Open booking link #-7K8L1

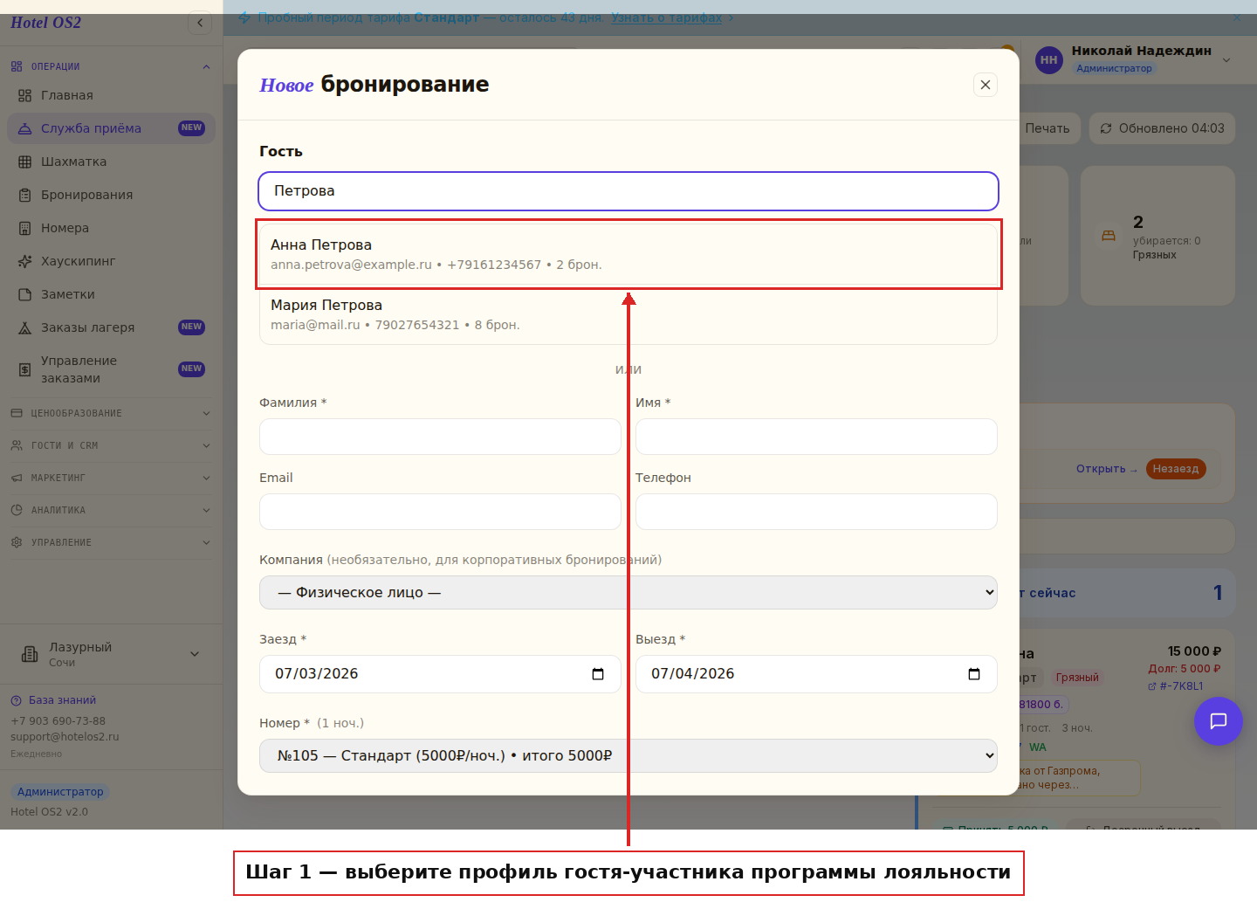1176,686
